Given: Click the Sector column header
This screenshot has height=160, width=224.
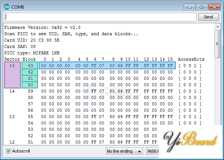Looking at the screenshot, I should pos(12,59).
